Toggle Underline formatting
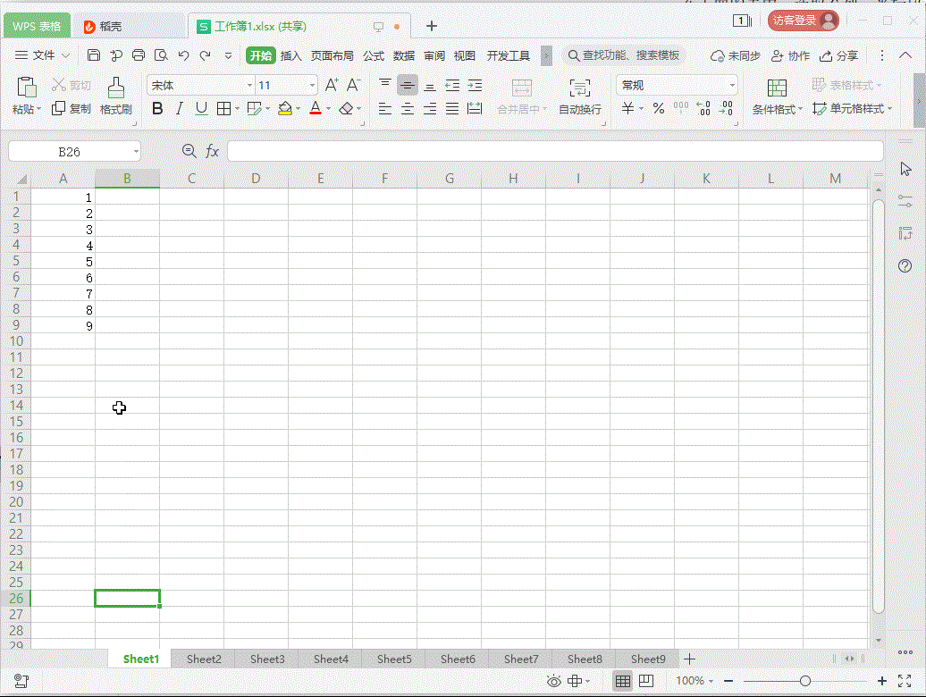Screen dimensions: 926x697 tap(201, 109)
